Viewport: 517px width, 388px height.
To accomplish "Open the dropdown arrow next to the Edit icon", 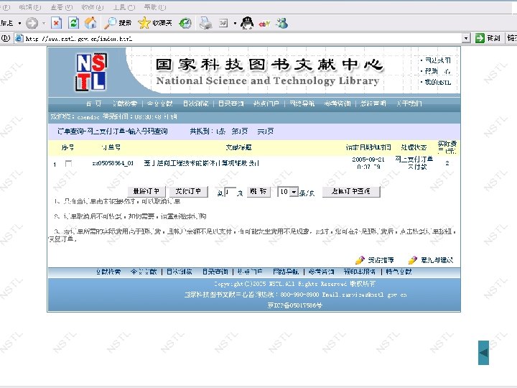I will (235, 24).
